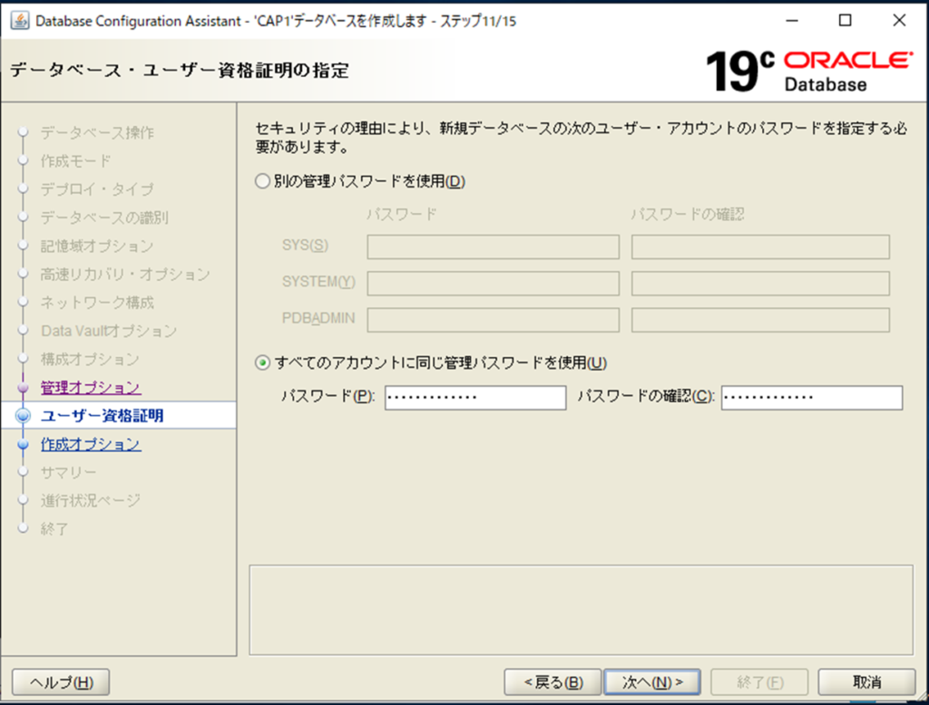Maximize the Database Configuration Assistant window
929x705 pixels.
(x=845, y=21)
